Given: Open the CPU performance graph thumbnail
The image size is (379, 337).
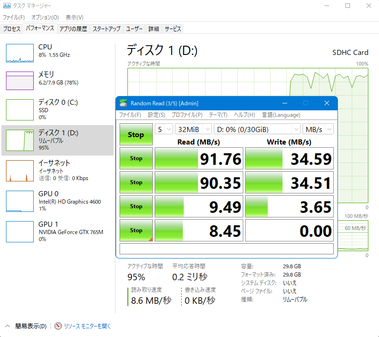Looking at the screenshot, I should click(x=20, y=53).
